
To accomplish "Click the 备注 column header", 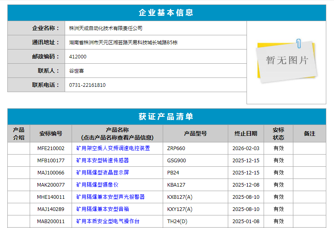I will point(310,133).
